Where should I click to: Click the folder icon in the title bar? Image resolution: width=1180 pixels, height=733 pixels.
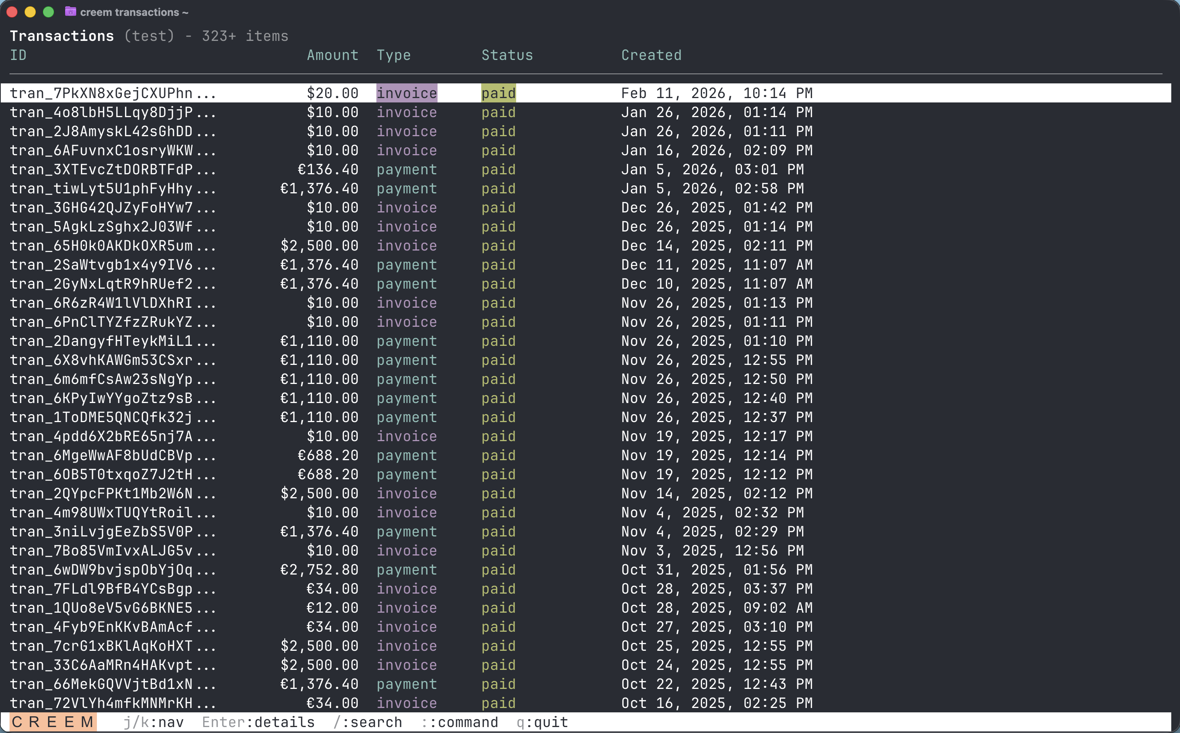71,12
